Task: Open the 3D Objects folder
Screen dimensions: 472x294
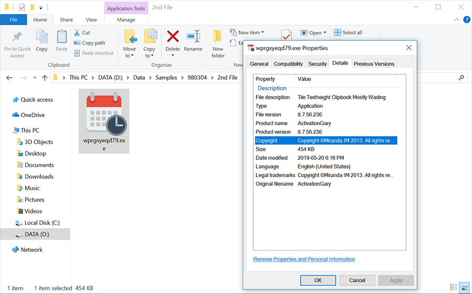Action: coord(35,141)
